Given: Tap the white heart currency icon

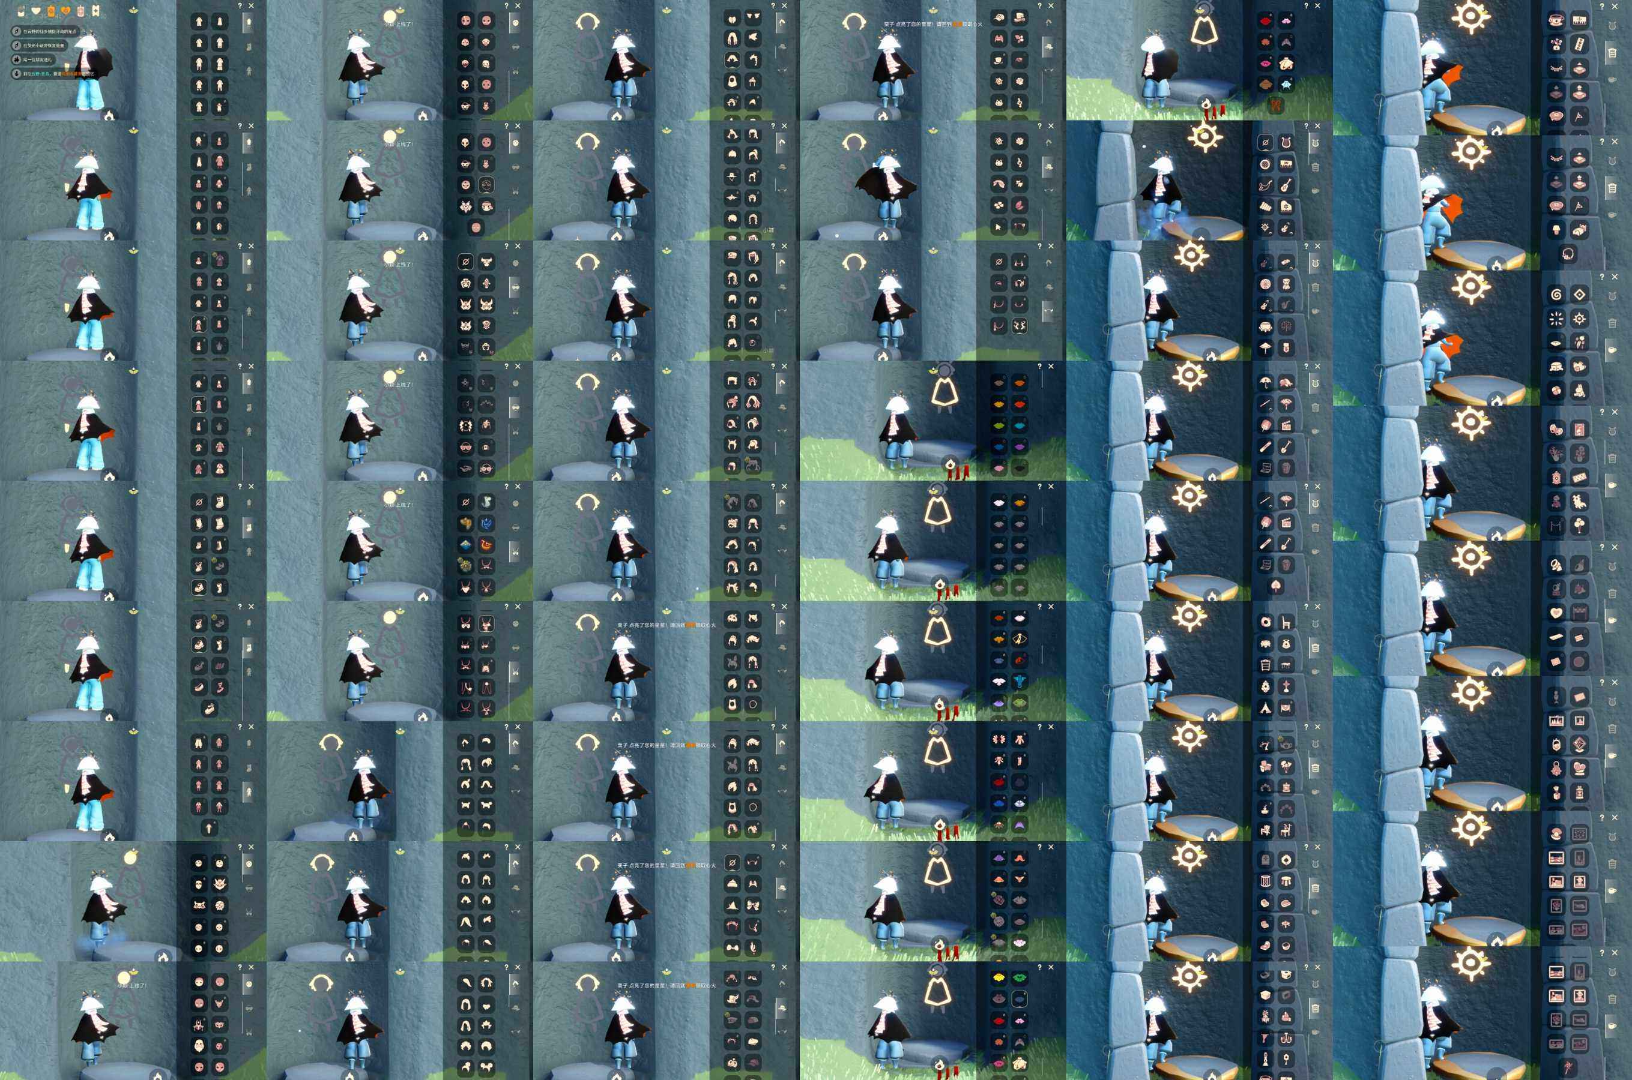Looking at the screenshot, I should (x=36, y=11).
